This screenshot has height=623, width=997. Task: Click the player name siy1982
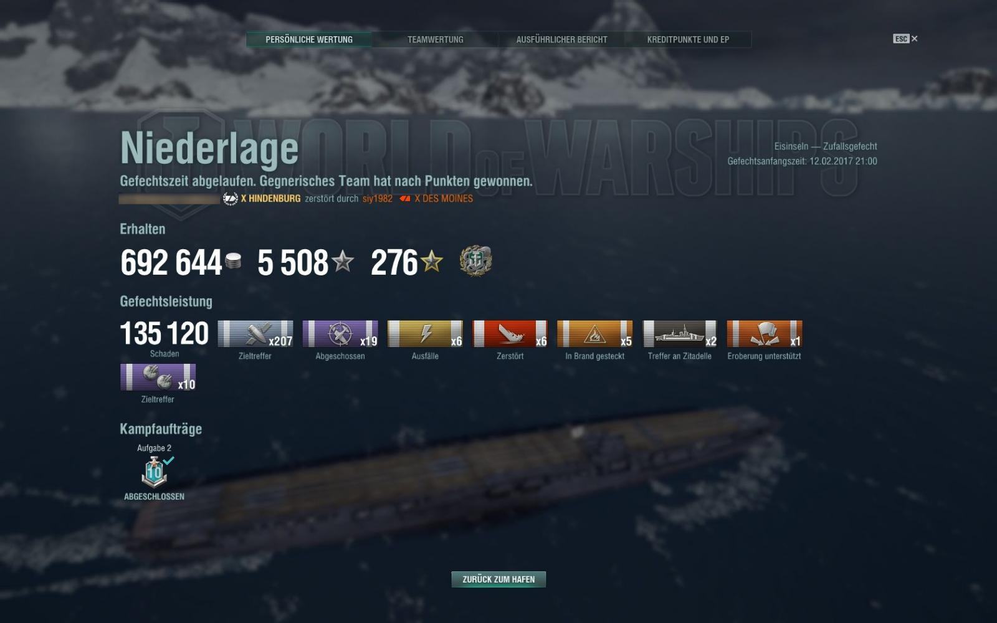pyautogui.click(x=378, y=199)
